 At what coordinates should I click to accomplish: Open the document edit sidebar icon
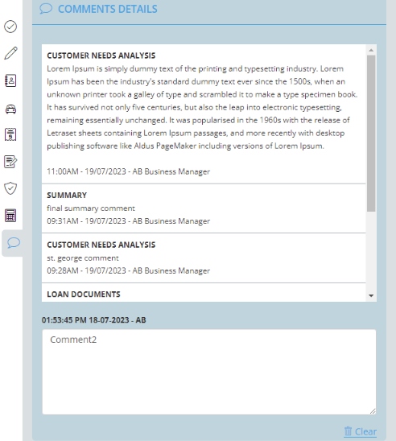[10, 162]
